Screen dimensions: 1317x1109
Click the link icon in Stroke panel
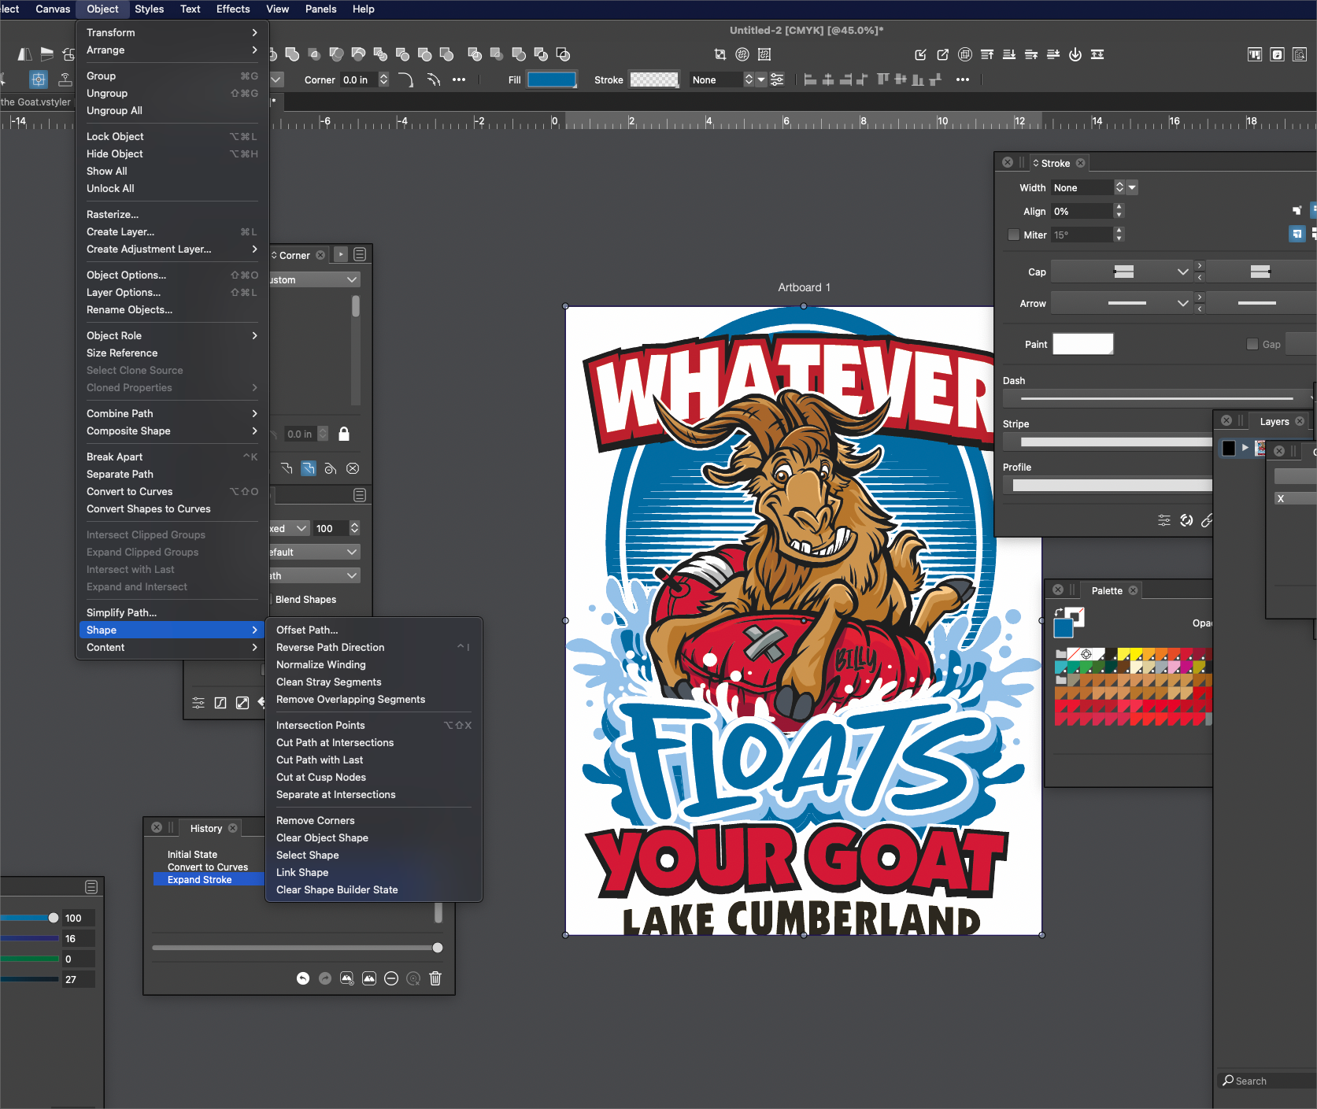1207,520
